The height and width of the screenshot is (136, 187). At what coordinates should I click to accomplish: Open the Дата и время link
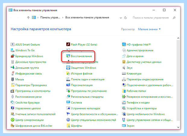[135, 56]
